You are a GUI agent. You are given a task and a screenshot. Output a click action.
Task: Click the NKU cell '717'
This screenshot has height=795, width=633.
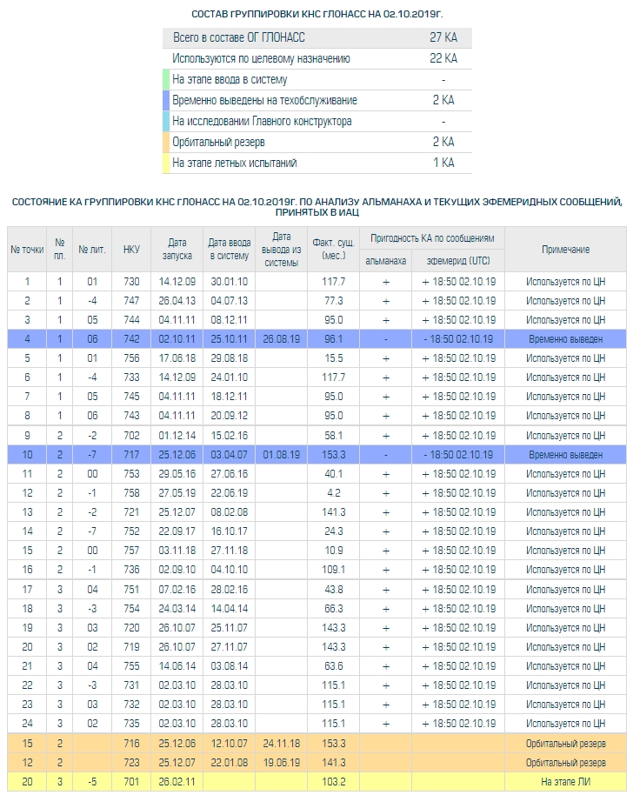[131, 455]
